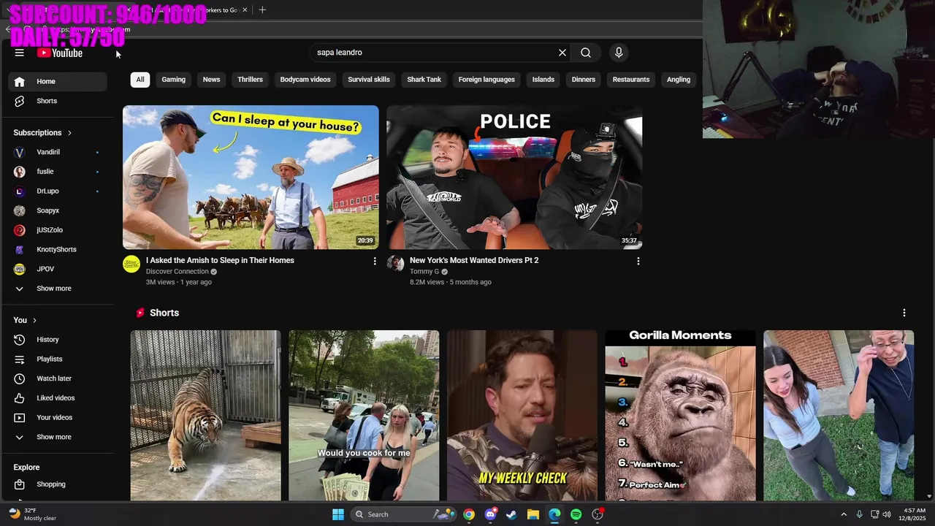935x526 pixels.
Task: Click the taskbar Search box
Action: pyautogui.click(x=403, y=514)
